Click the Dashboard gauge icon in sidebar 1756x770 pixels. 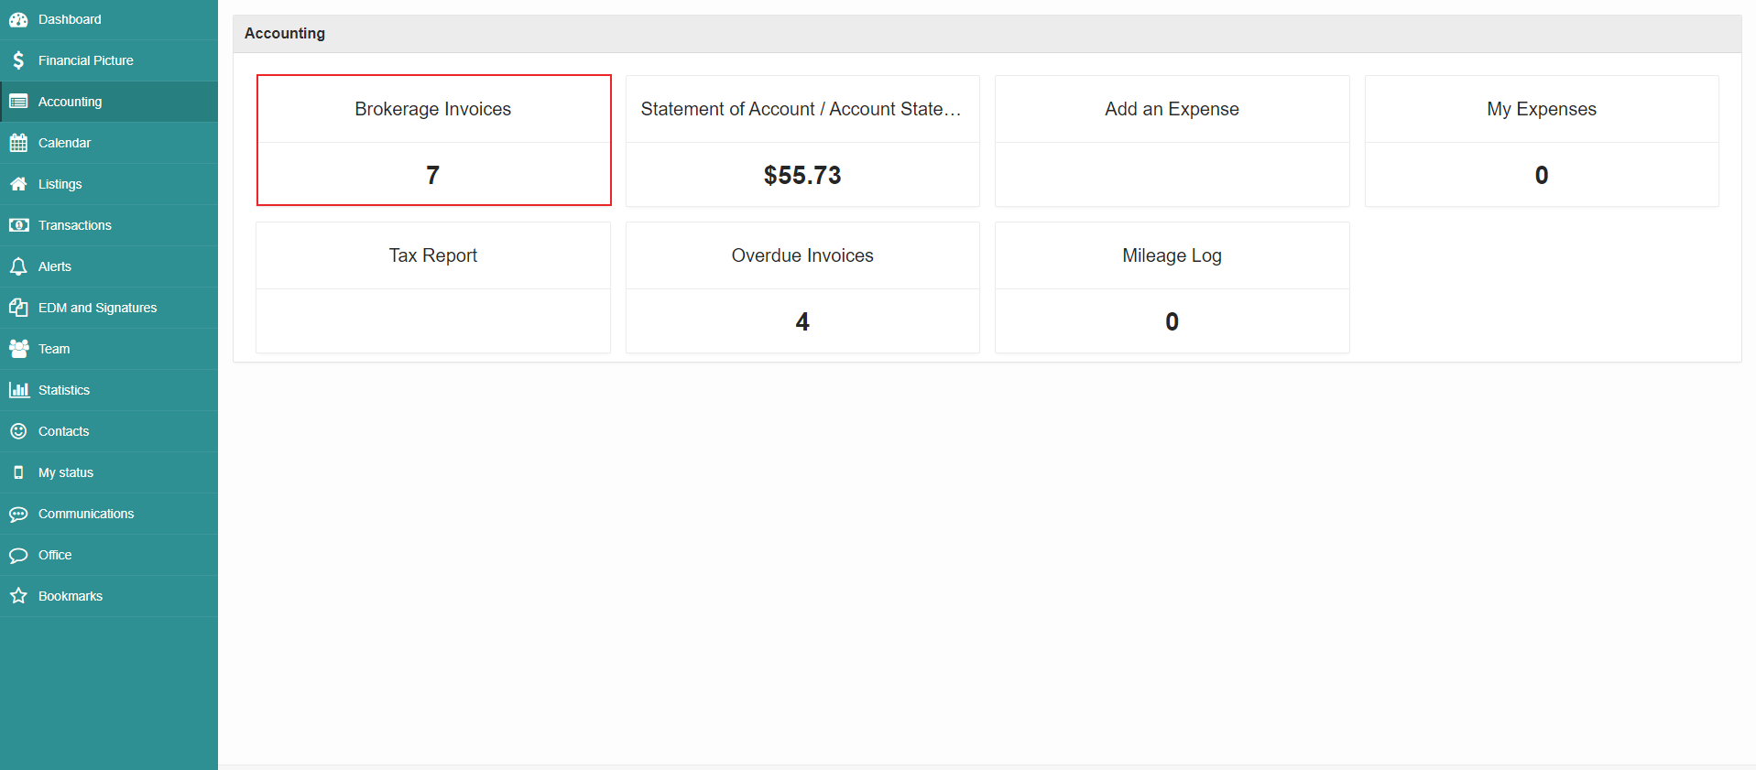pyautogui.click(x=18, y=19)
